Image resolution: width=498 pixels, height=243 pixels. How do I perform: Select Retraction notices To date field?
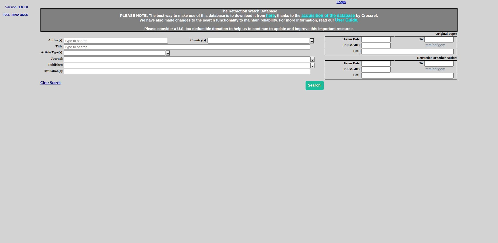tap(439, 64)
